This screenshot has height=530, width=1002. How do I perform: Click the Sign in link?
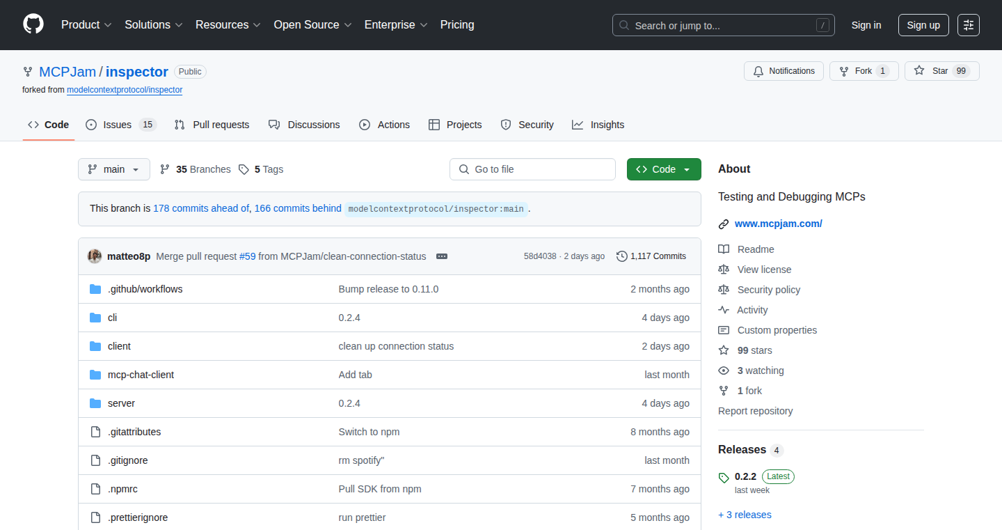pos(866,25)
